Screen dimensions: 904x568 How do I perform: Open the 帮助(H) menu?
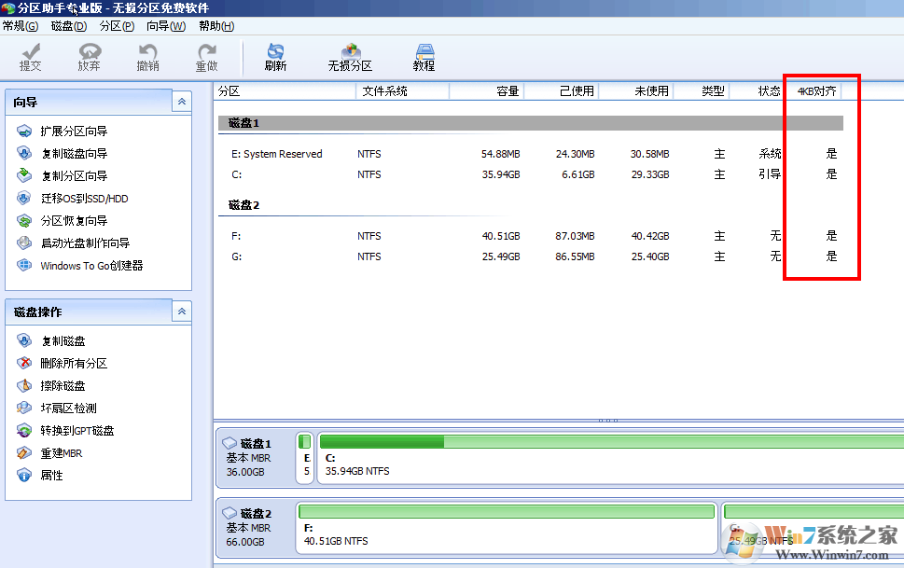coord(216,26)
